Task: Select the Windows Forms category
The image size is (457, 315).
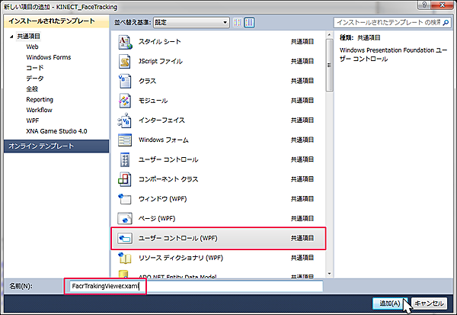Action: coord(49,57)
